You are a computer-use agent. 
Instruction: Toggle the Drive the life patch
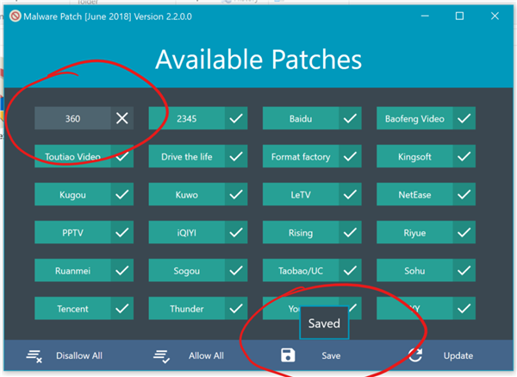[198, 156]
